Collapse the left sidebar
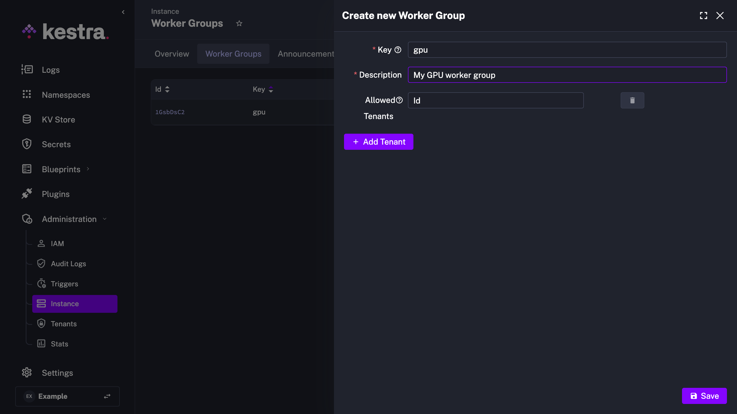Screen dimensions: 737x414 [x=123, y=12]
